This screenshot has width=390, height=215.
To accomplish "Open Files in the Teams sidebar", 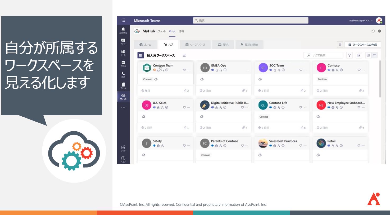I will coord(123,85).
